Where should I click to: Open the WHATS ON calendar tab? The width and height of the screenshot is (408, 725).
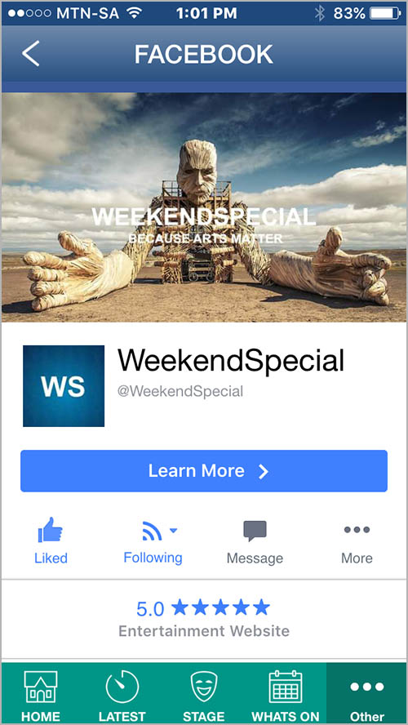(x=286, y=693)
